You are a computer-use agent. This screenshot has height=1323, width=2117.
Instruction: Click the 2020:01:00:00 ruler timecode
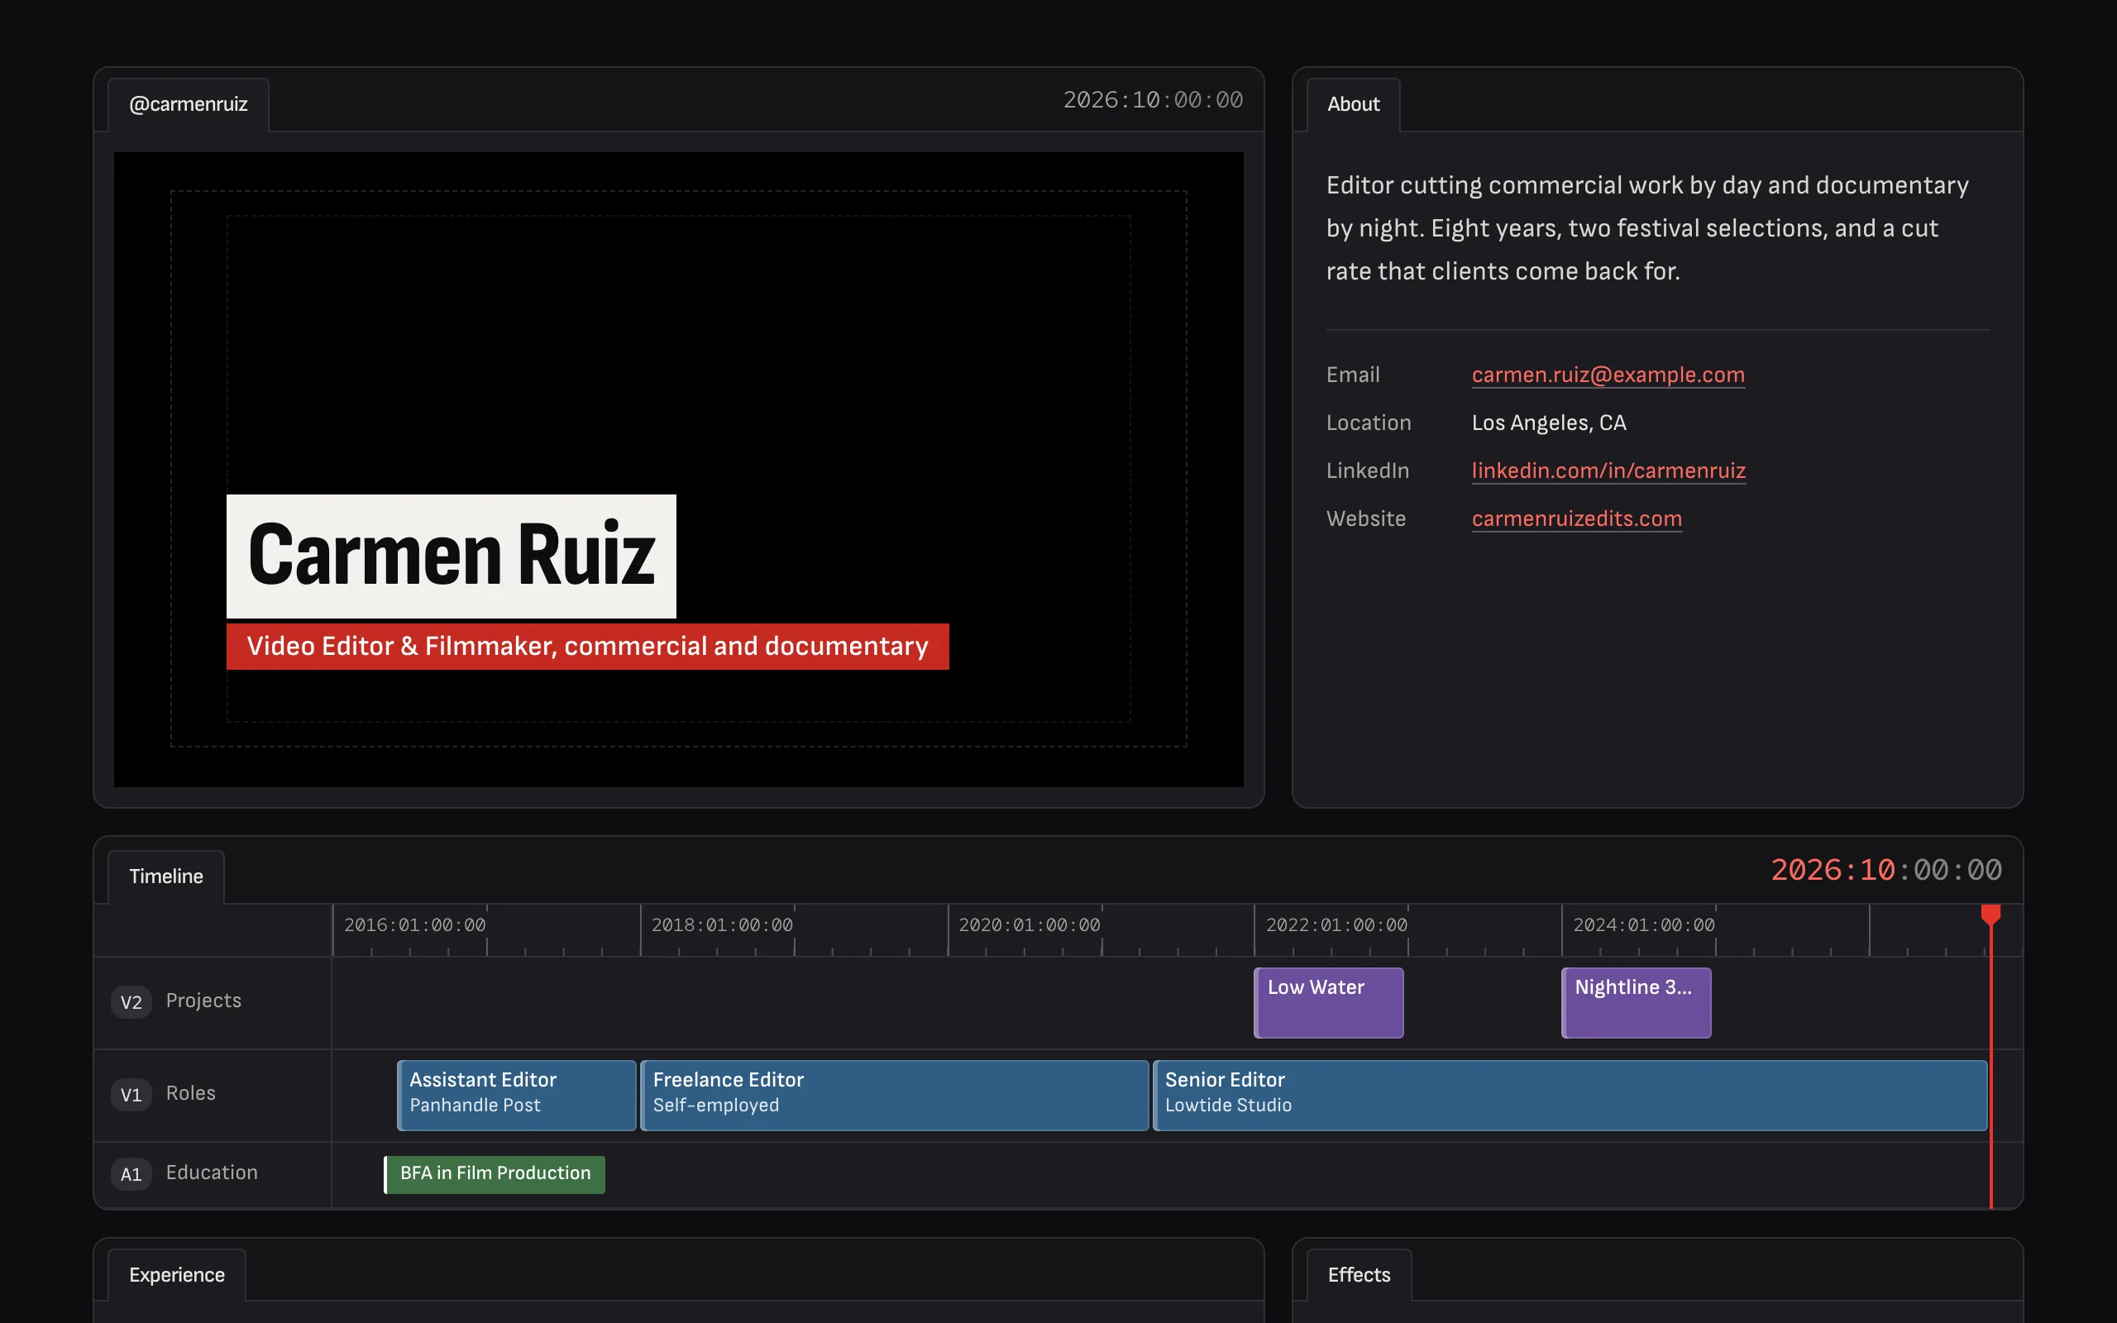coord(1030,926)
